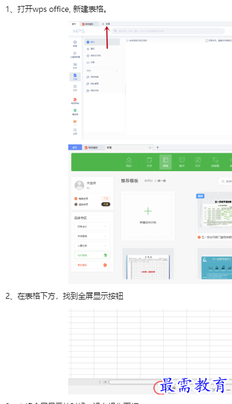Open the green outlined category row
Image resolution: width=232 pixels, height=404 pixels.
coord(92,255)
